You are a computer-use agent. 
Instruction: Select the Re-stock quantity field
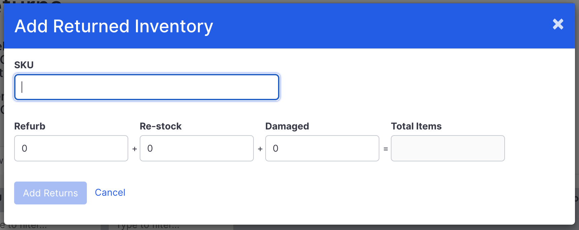197,148
